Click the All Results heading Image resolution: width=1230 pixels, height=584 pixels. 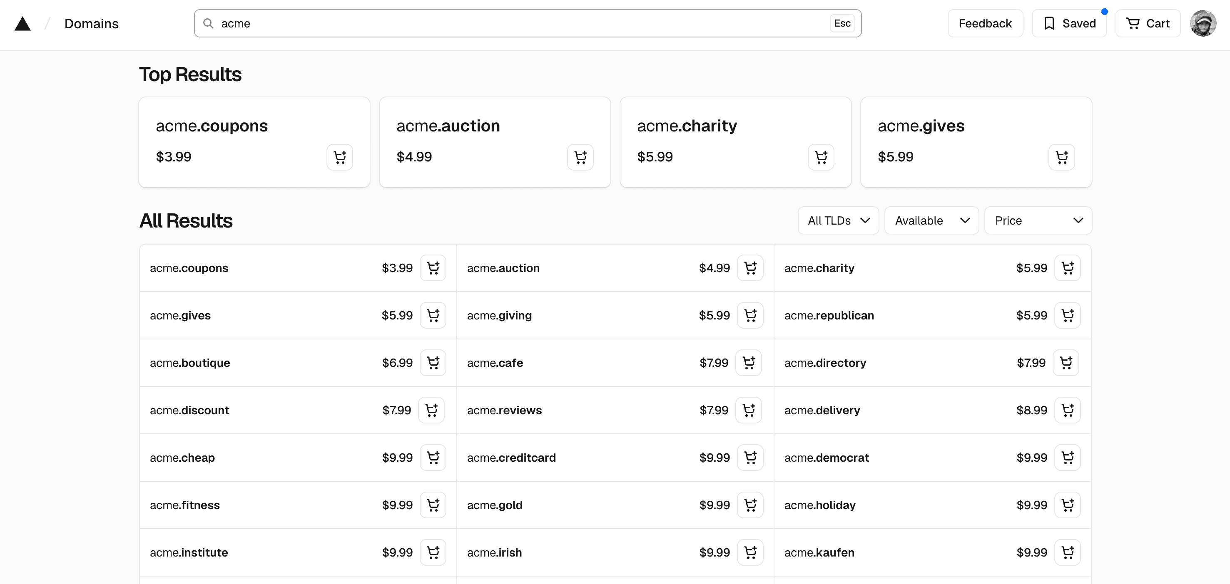click(x=186, y=220)
